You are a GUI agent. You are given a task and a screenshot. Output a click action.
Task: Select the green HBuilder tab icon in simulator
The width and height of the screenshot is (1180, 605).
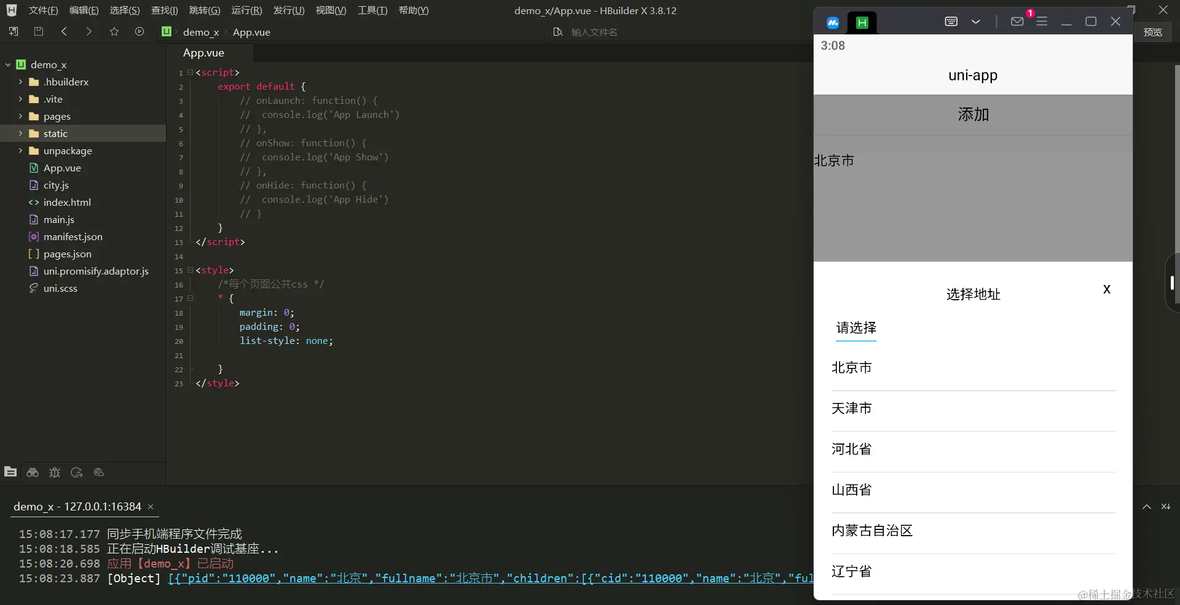pyautogui.click(x=862, y=23)
